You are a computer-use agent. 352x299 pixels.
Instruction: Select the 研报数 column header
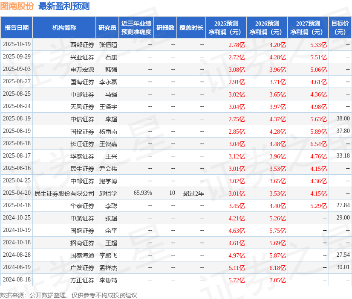165,27
